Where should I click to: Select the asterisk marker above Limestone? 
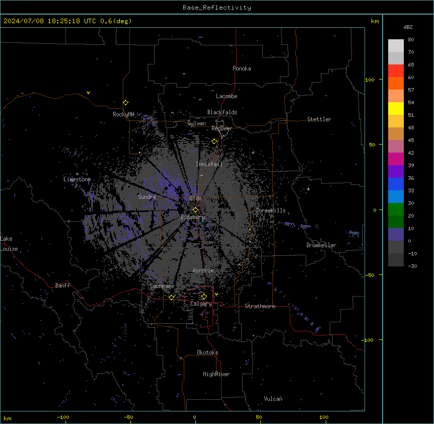coord(77,174)
